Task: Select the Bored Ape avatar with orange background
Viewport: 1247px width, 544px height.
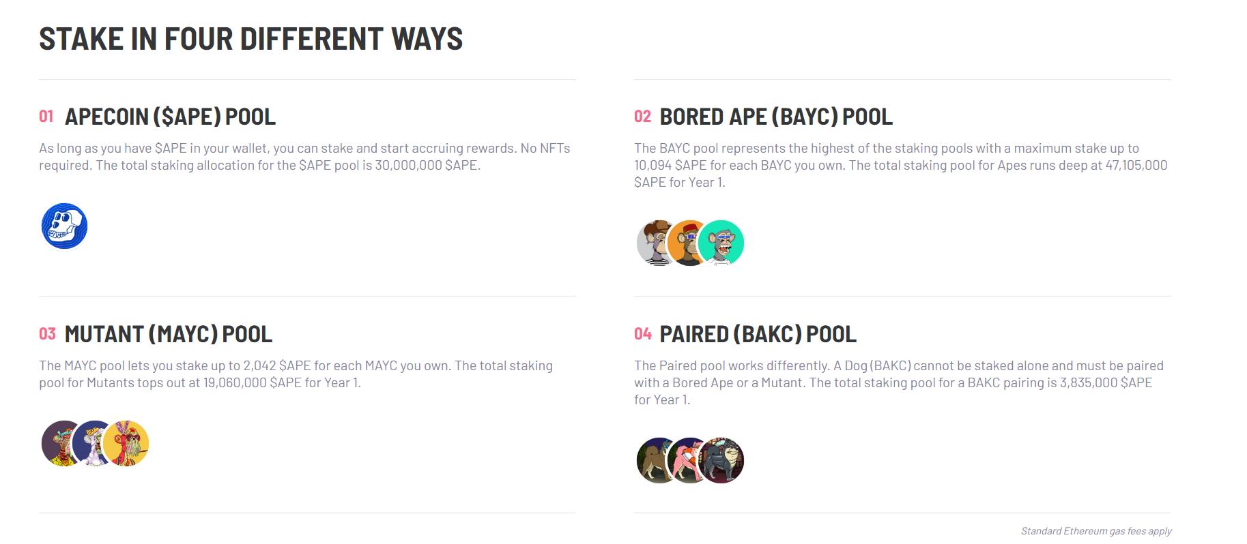Action: (687, 243)
